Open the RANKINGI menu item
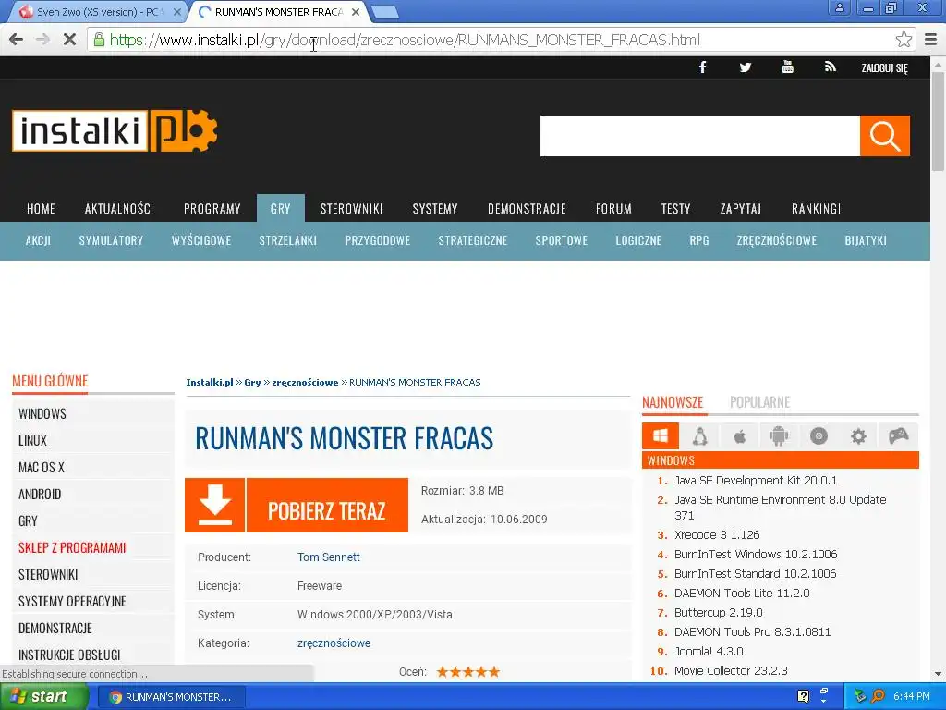 816,208
